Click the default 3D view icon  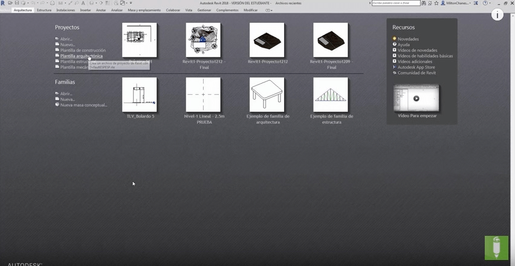[92, 3]
